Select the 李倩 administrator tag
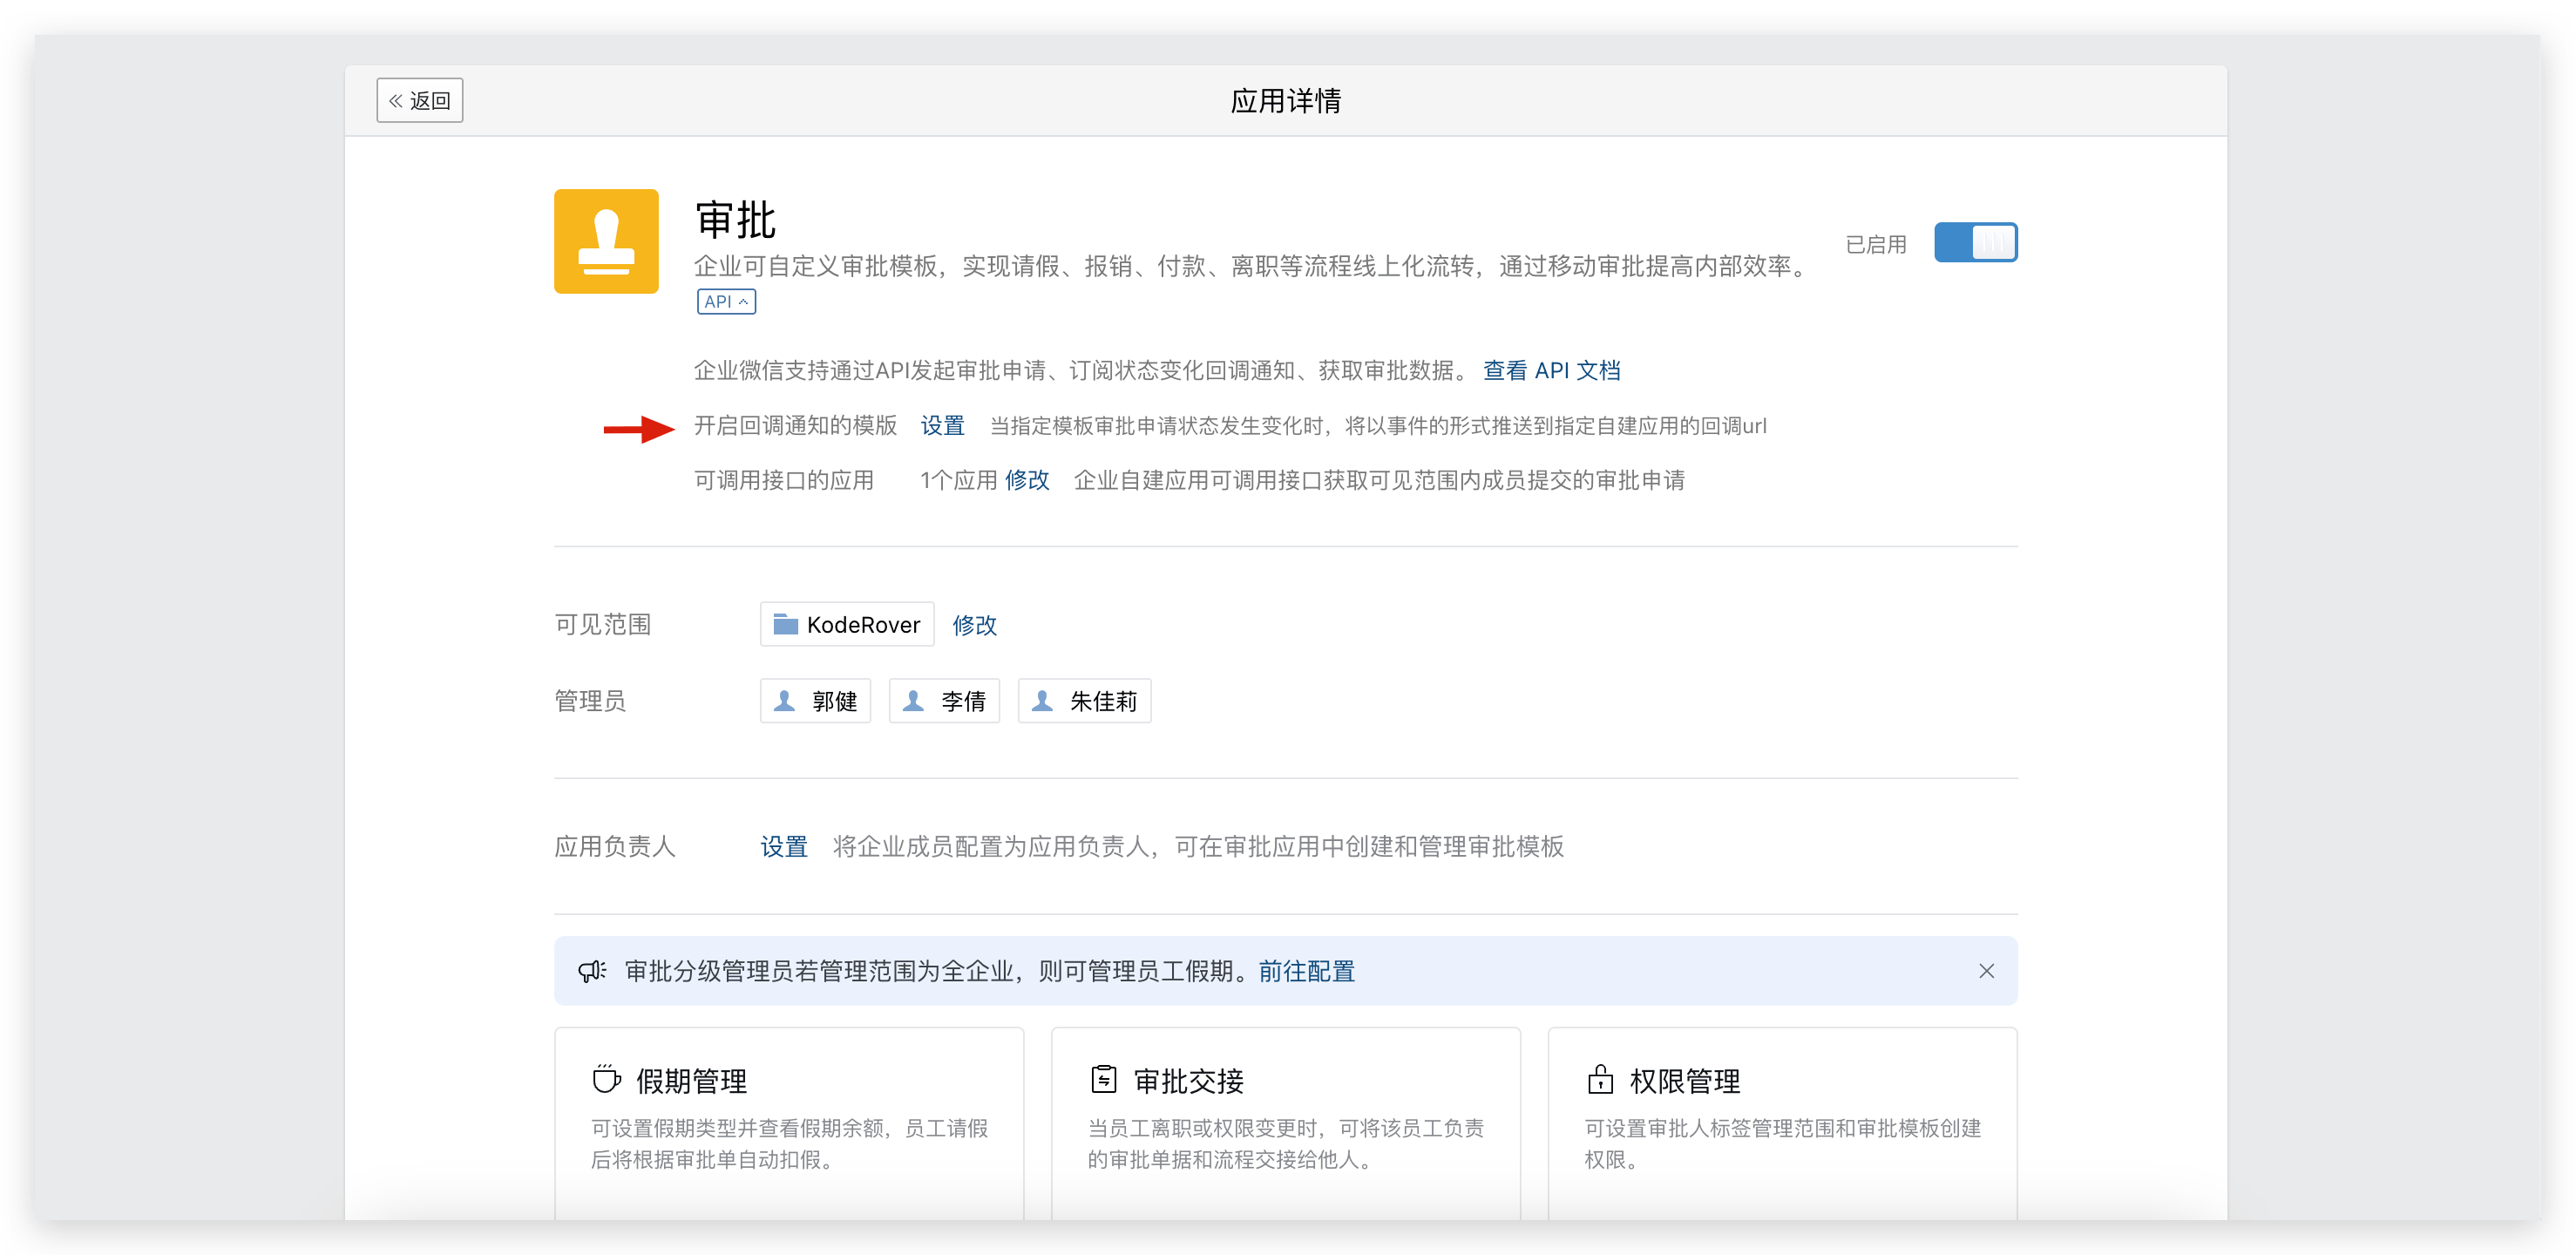This screenshot has width=2576, height=1255. click(x=944, y=701)
